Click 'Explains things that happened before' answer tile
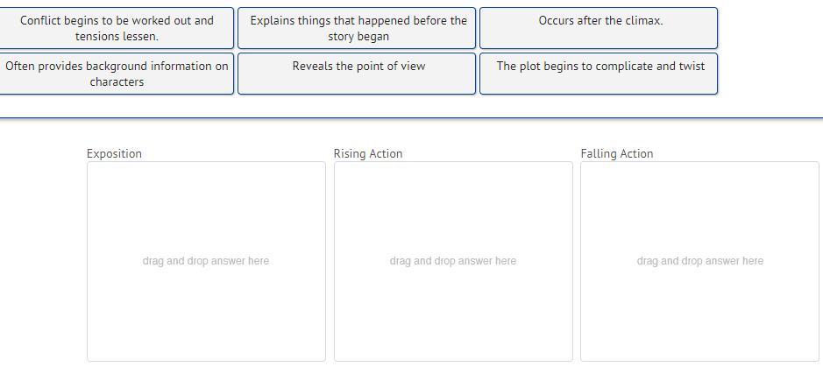Viewport: 823px width, 367px height. pyautogui.click(x=358, y=28)
